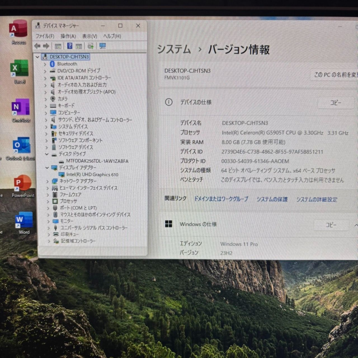Expand the Bluetooth tree node
Image resolution: width=358 pixels, height=358 pixels.
[x=46, y=64]
